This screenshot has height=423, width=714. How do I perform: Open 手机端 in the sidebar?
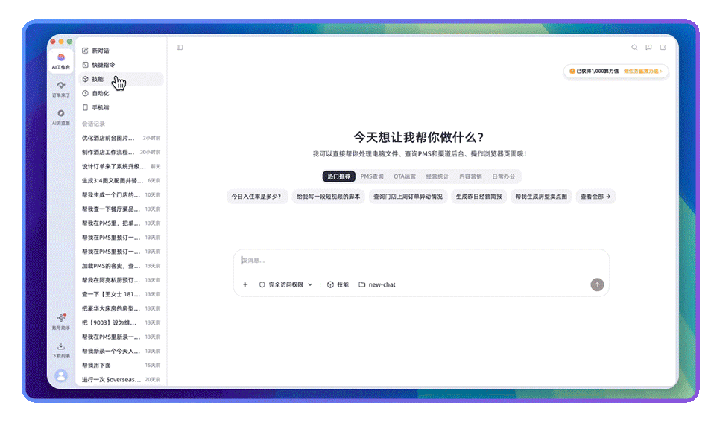tap(121, 107)
